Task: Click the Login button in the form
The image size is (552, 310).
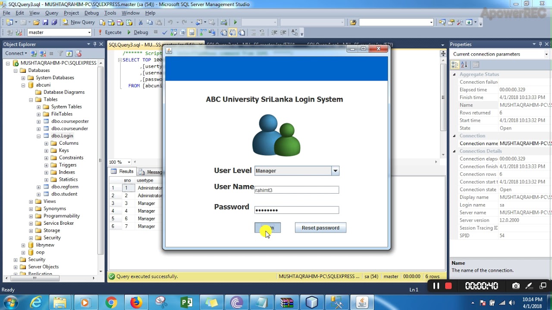Action: pyautogui.click(x=267, y=228)
